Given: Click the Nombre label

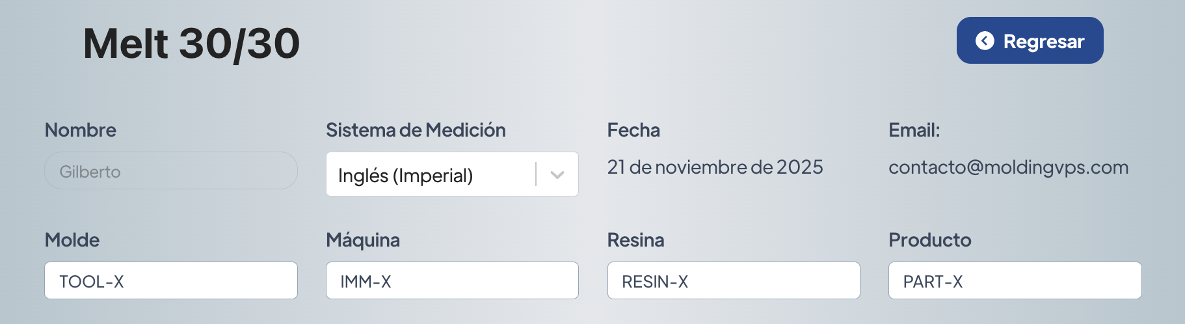Looking at the screenshot, I should [81, 130].
